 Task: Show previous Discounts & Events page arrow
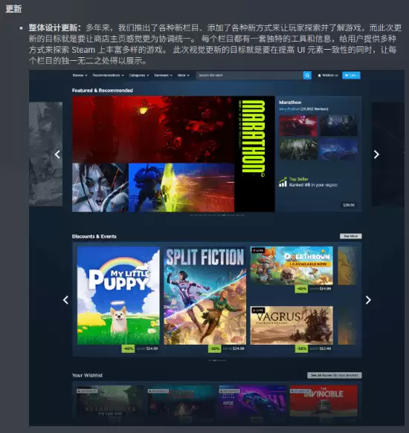(65, 300)
